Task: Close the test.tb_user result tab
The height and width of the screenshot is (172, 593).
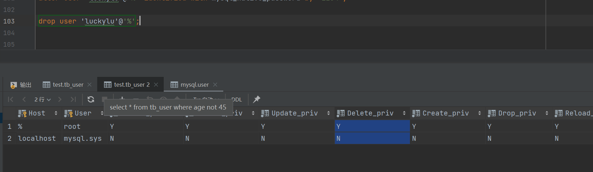Action: coord(89,85)
